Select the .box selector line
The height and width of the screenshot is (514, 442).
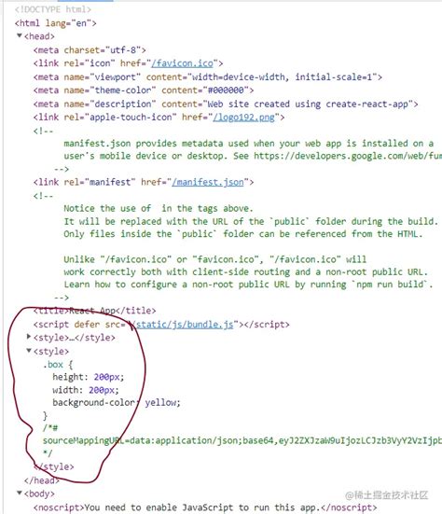(58, 365)
